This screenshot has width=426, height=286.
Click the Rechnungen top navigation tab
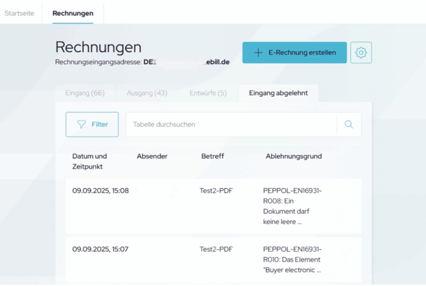(x=73, y=13)
